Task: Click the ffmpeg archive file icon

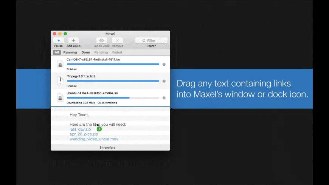Action: [60, 81]
